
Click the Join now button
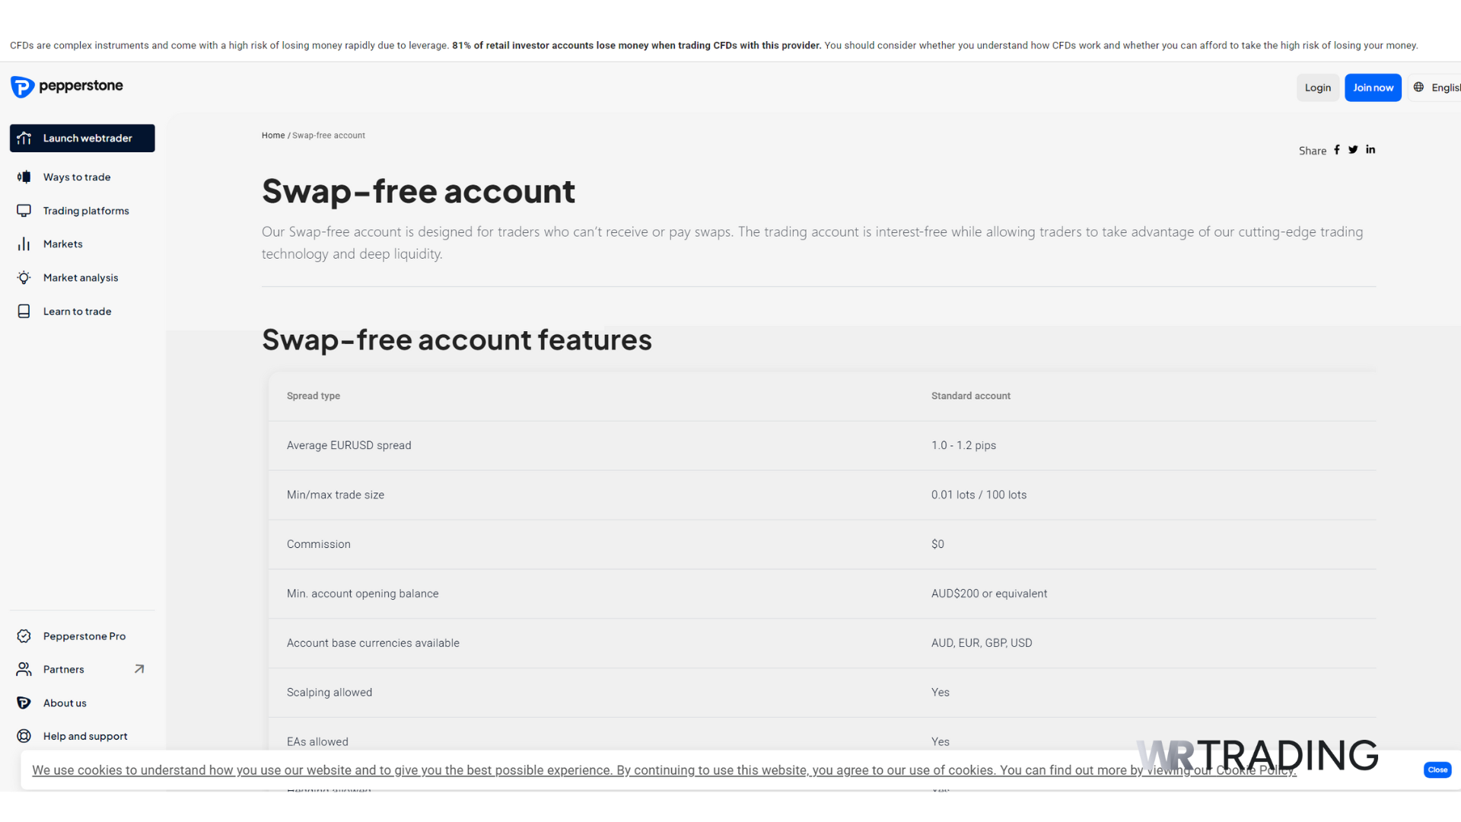pos(1373,87)
